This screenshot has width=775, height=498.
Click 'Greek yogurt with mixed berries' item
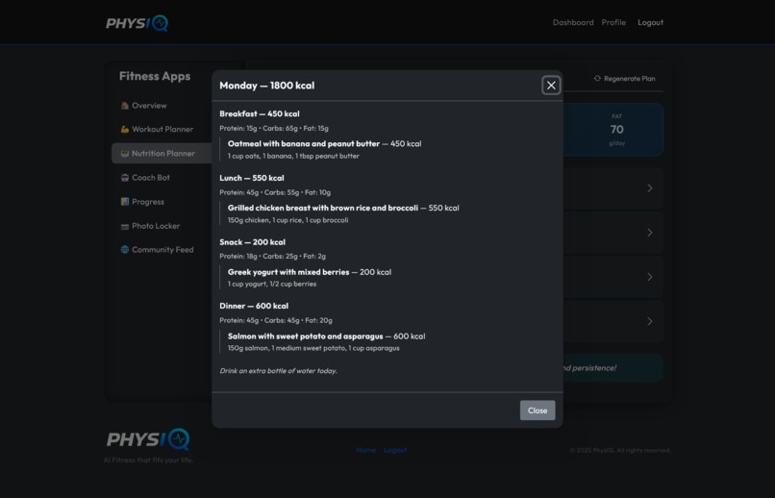288,272
